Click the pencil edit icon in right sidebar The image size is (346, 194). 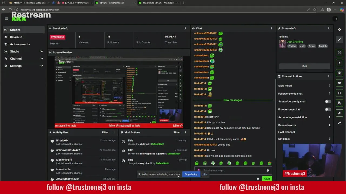pyautogui.click(x=340, y=40)
